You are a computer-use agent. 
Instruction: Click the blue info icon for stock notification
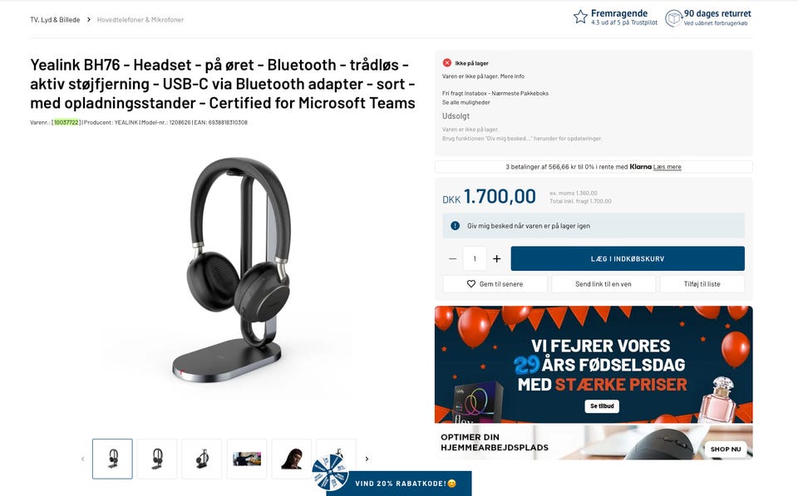pos(455,225)
